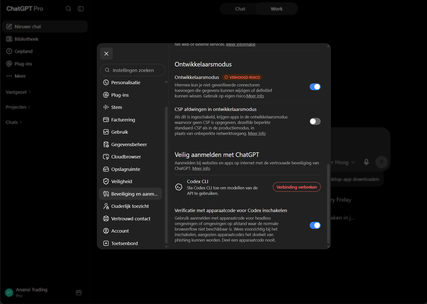The image size is (427, 304).
Task: Click the Nieuwe chat pencil icon
Action: (x=9, y=26)
